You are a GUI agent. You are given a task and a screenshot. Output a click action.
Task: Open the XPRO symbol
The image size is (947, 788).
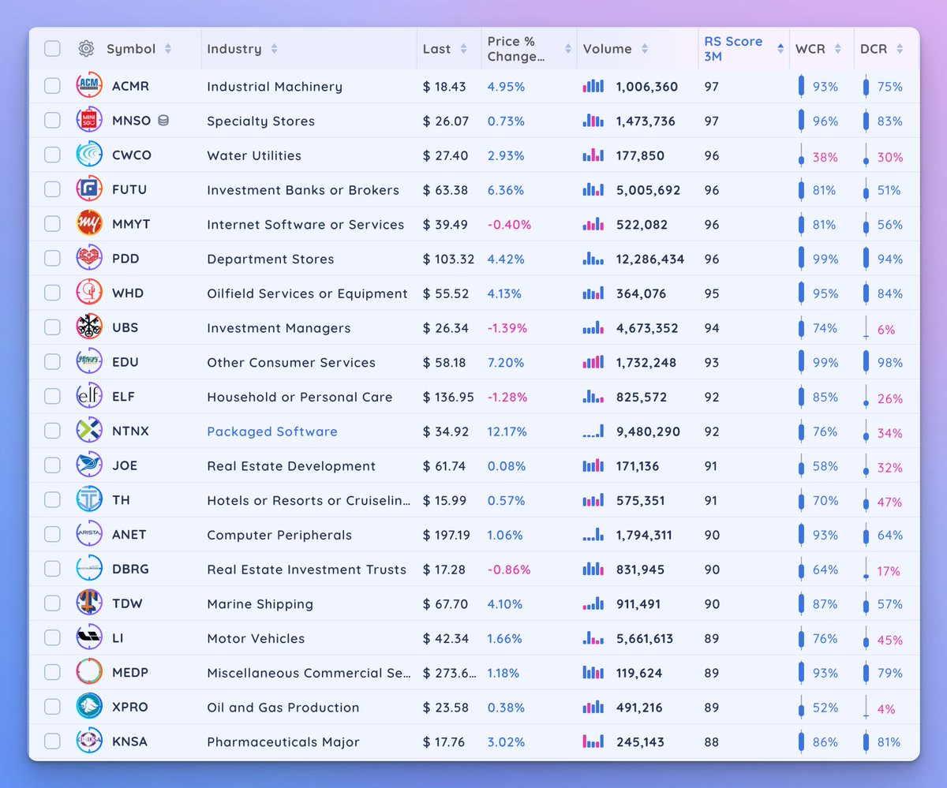(130, 707)
